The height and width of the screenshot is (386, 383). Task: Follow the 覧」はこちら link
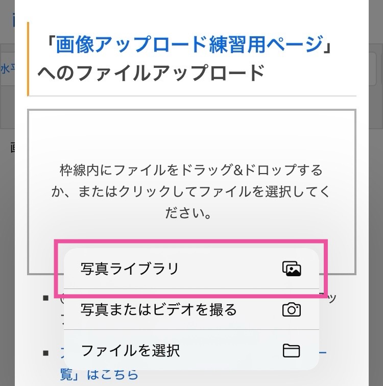coord(99,375)
